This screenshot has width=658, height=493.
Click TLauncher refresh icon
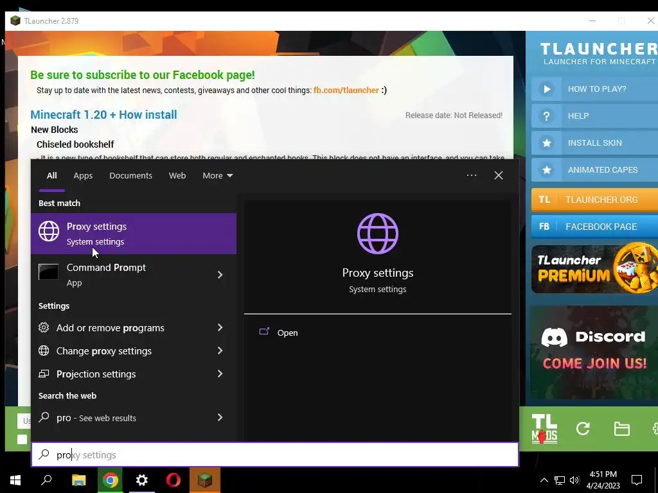point(583,428)
